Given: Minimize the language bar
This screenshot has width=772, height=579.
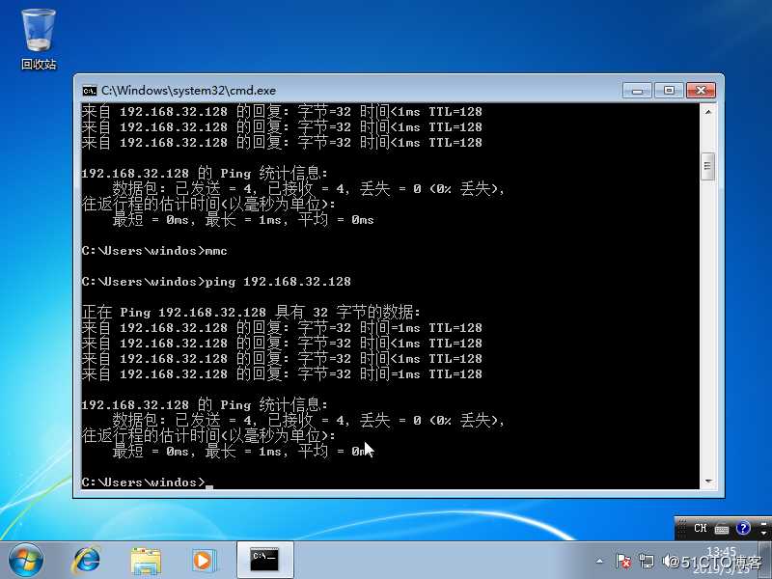Looking at the screenshot, I should tap(764, 524).
